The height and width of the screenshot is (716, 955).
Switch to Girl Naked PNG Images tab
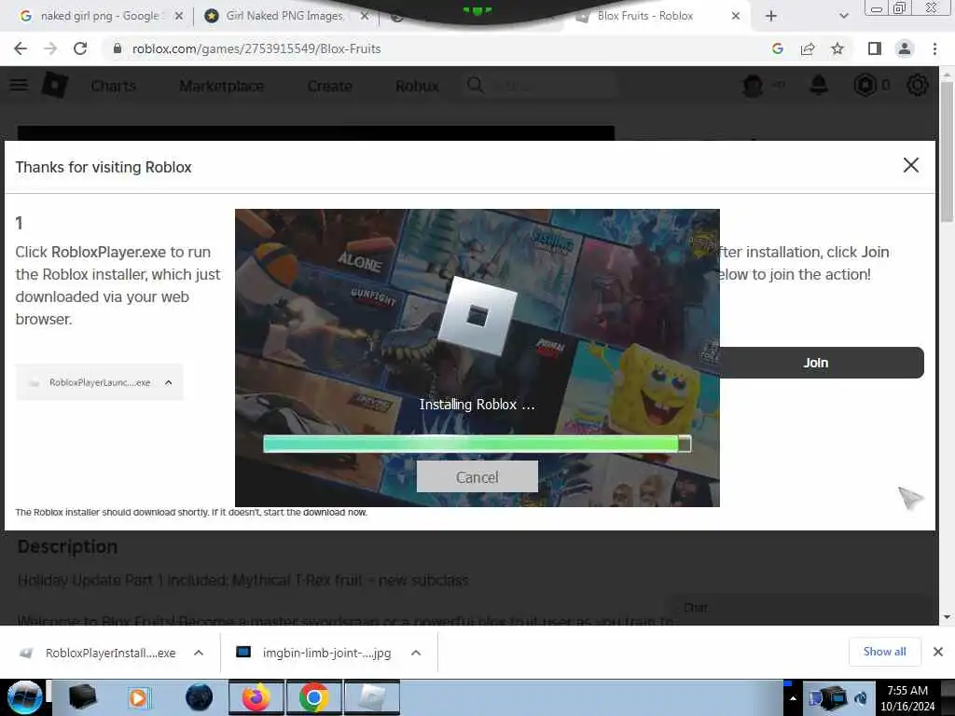(x=284, y=16)
